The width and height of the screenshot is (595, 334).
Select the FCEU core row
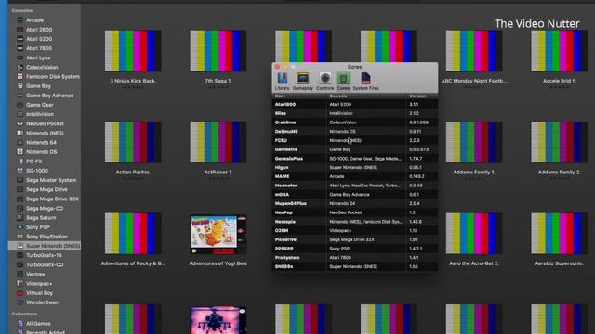(355, 140)
